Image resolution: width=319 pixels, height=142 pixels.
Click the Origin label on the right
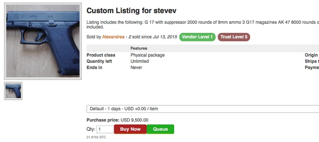pyautogui.click(x=311, y=55)
